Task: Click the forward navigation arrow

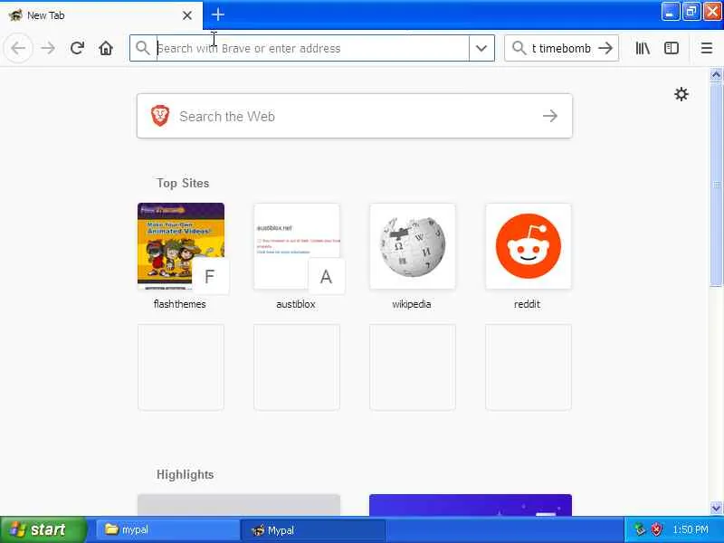Action: coord(48,48)
